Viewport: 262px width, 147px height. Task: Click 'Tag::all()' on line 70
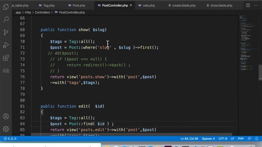coord(81,42)
